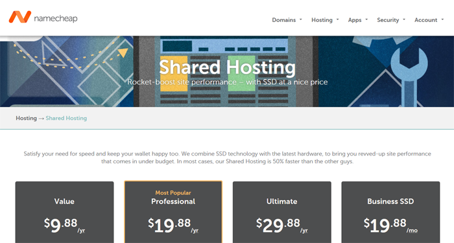Select the Professional plan card
Viewport: 454px width, 243px height.
point(173,212)
